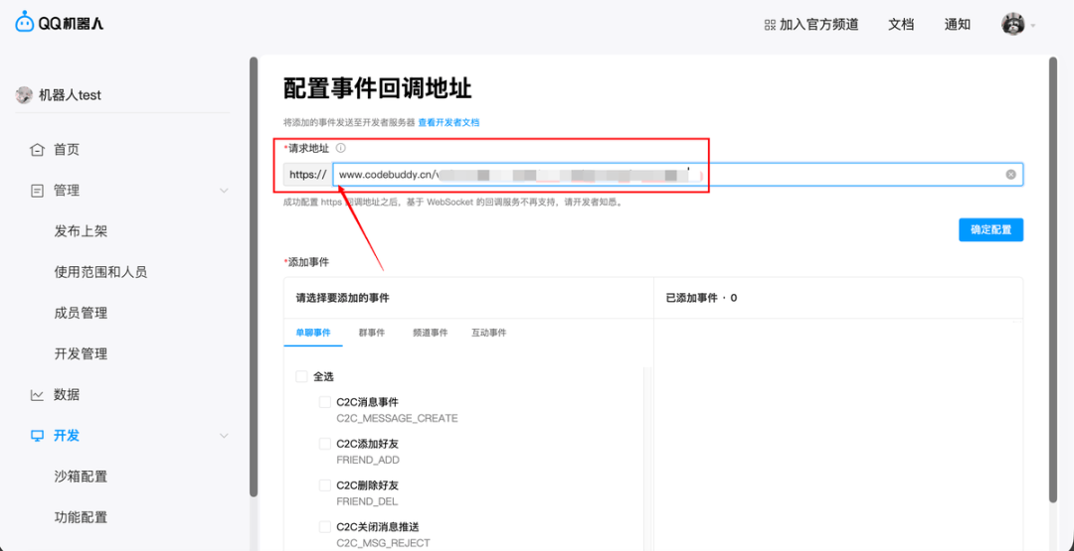
Task: Open 文档 in the top bar
Action: point(901,25)
